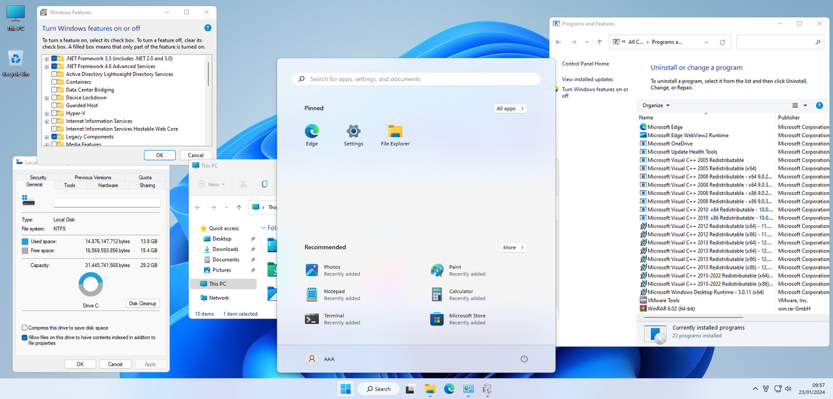The image size is (833, 399).
Task: Toggle the .NET Framework 3.5 checkbox
Action: coord(54,58)
